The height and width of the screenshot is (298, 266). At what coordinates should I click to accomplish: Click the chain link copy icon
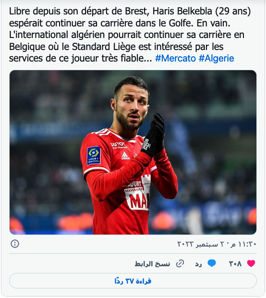(x=180, y=263)
